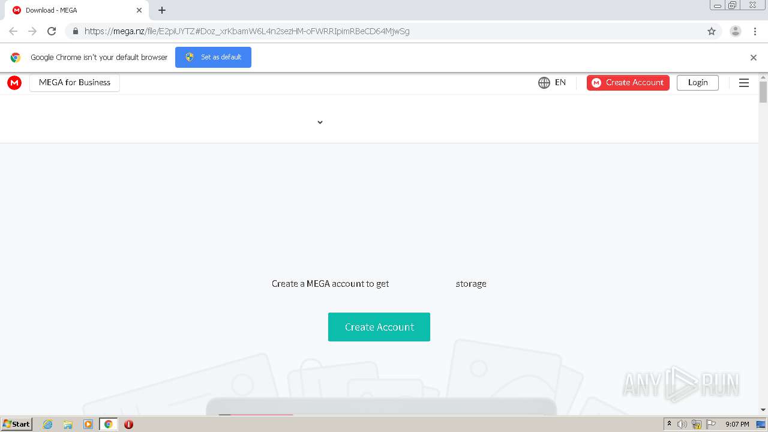The height and width of the screenshot is (432, 768).
Task: Close the Download - MEGA tab
Action: coord(139,10)
